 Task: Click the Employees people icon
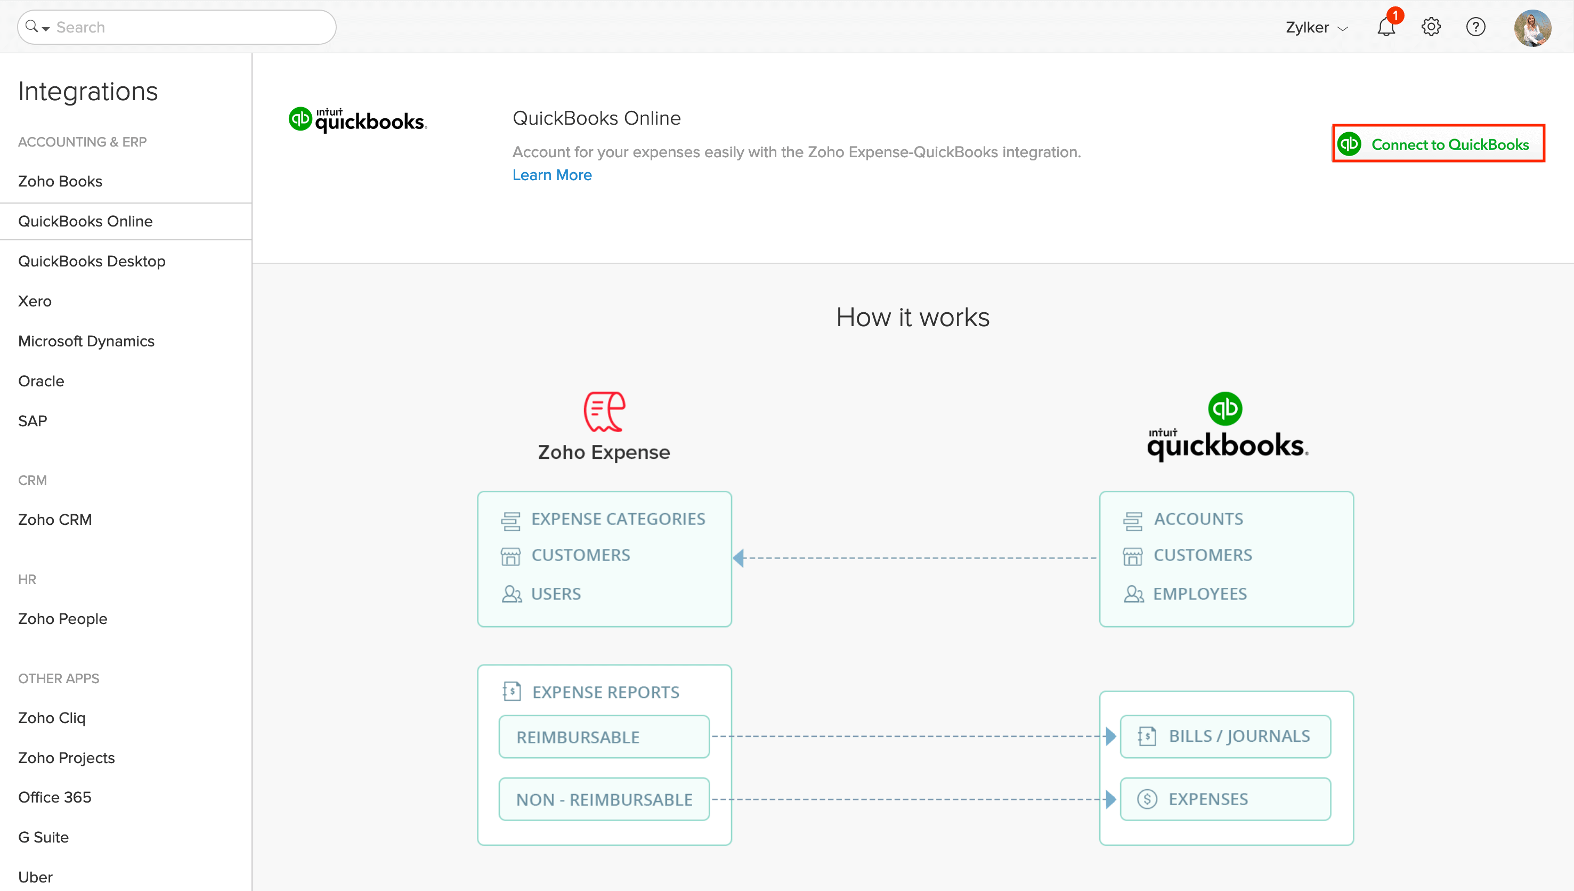coord(1133,594)
